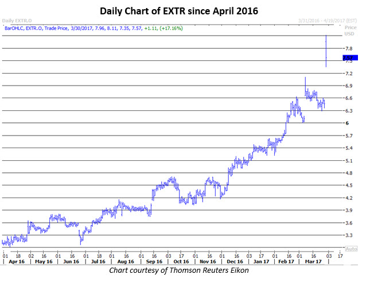Click the Auto scale button
Viewport: 370px width, 282px height.
[352, 249]
